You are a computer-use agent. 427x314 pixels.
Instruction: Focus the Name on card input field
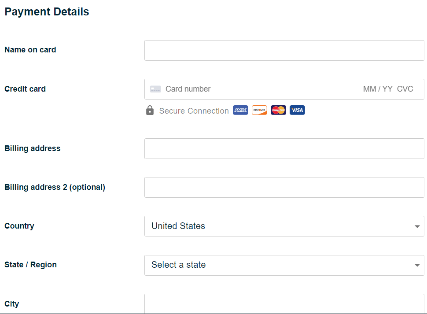pyautogui.click(x=284, y=50)
